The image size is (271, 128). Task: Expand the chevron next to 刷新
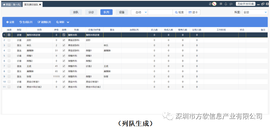(x=68, y=22)
